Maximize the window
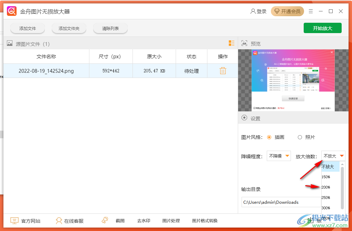Screen dimensions: 352x231 (x=331, y=11)
